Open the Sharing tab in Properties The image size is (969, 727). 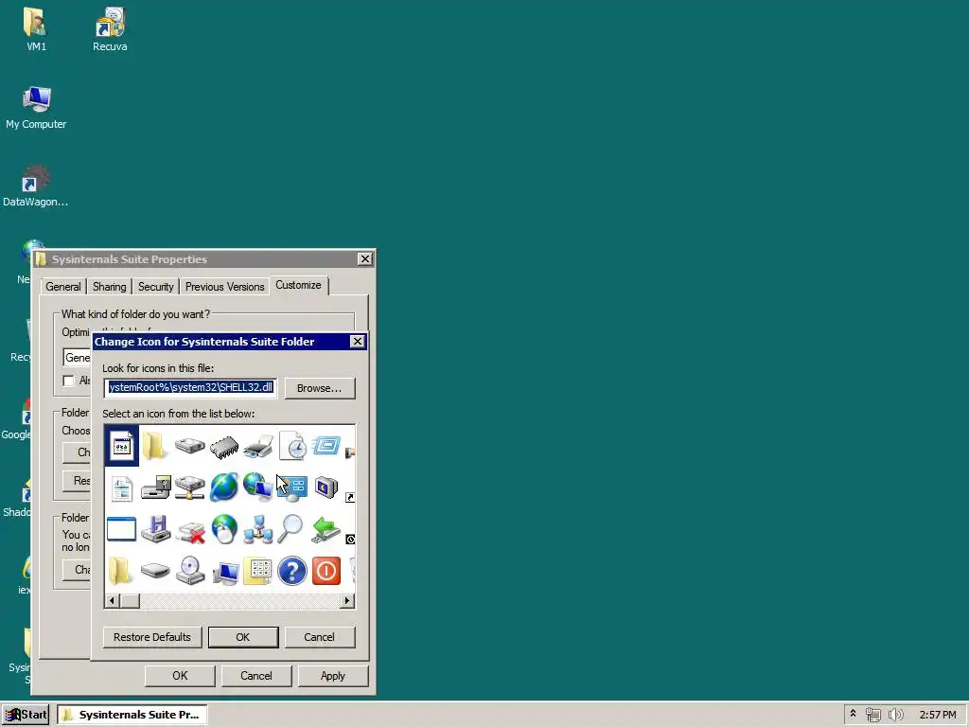coord(110,286)
